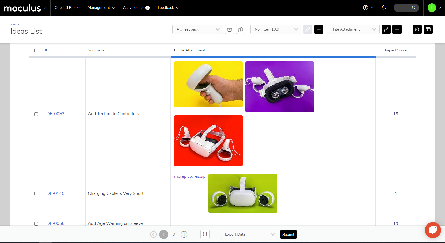Screen dimensions: 445x243
Task: Toggle the fullscreen expand icon in the footer
Action: point(205,234)
